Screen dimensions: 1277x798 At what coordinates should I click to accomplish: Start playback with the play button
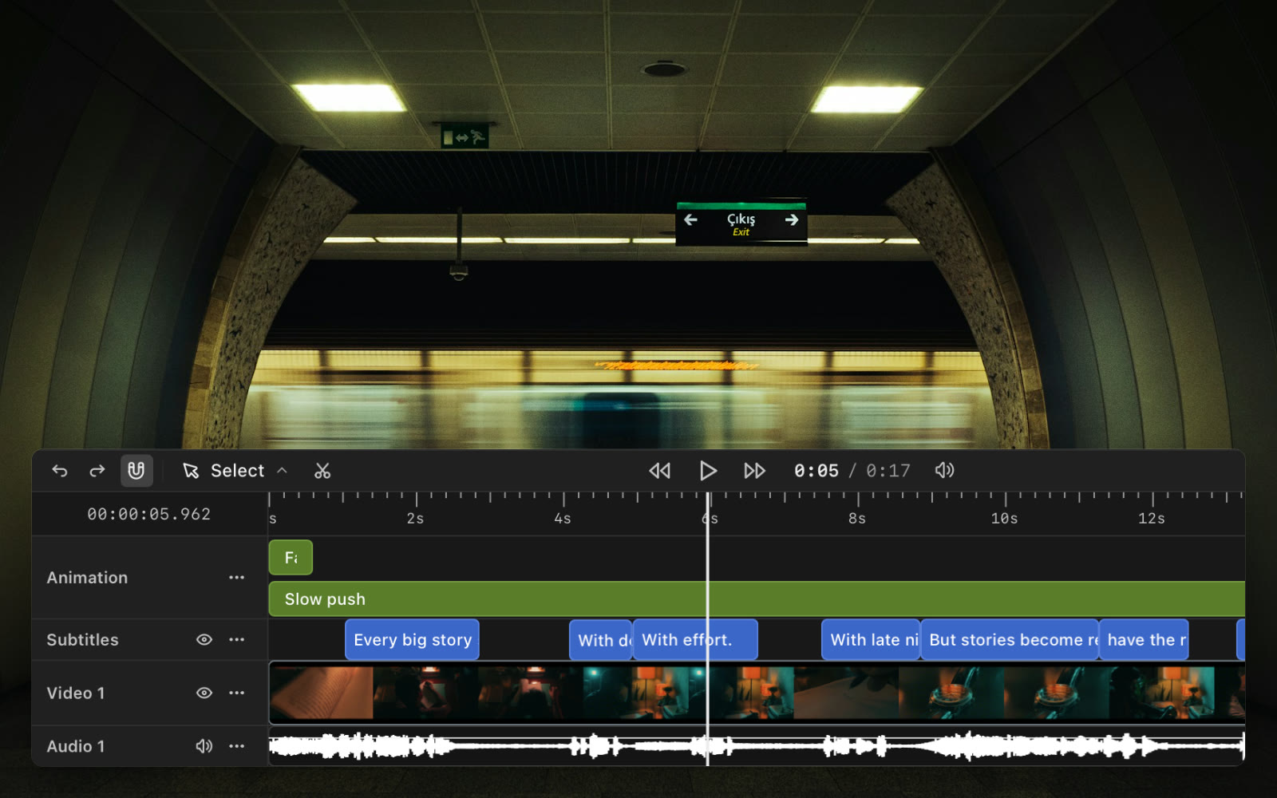708,471
